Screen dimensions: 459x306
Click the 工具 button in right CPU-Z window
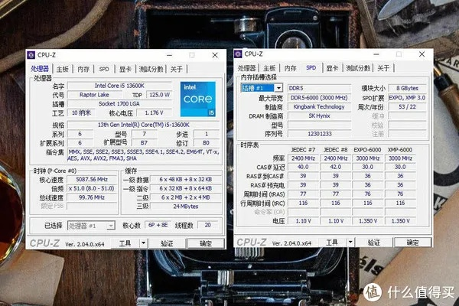click(x=332, y=243)
